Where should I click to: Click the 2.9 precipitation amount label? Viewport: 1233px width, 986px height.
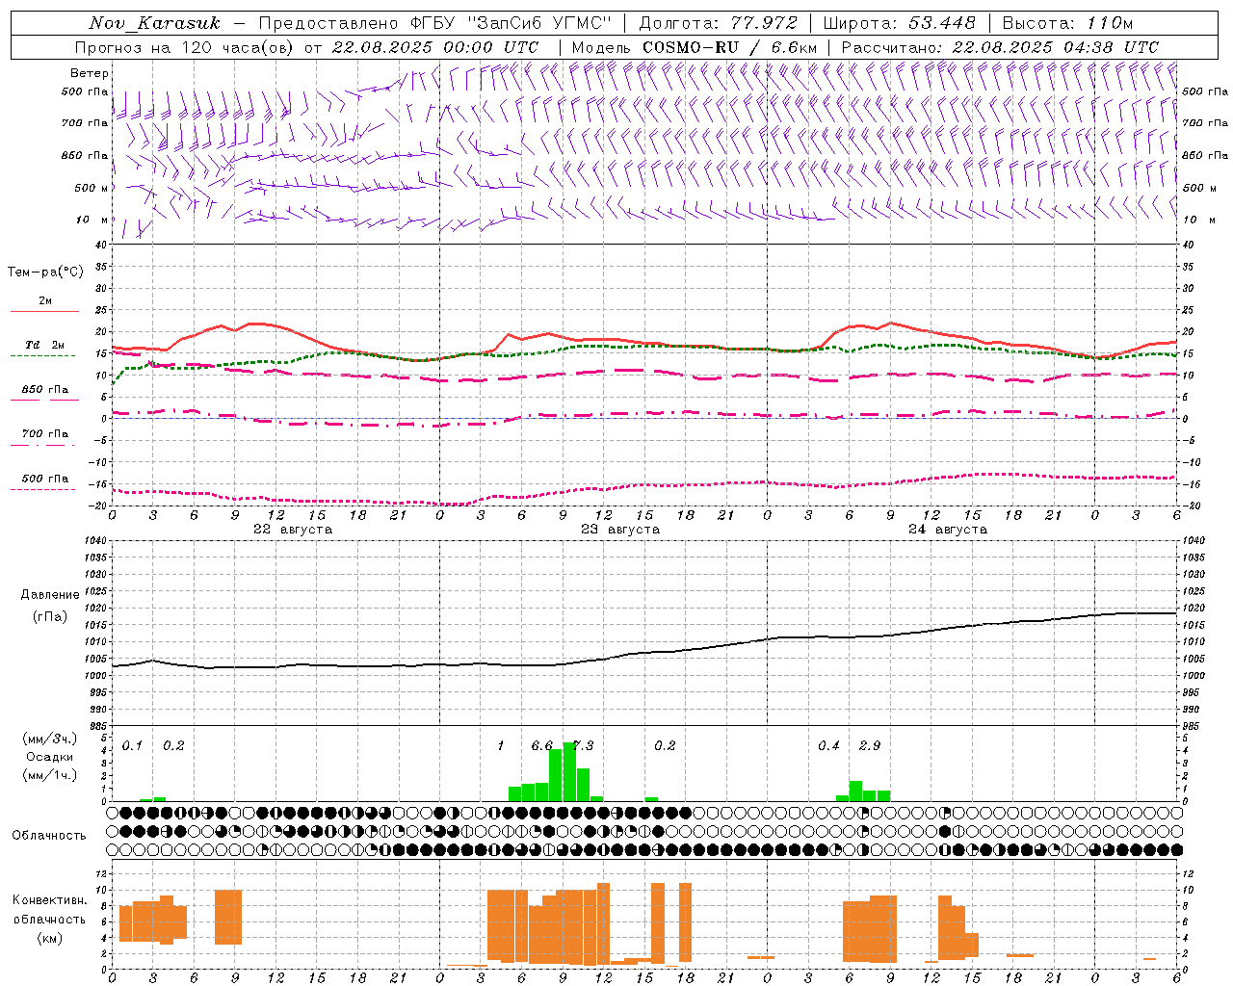870,746
